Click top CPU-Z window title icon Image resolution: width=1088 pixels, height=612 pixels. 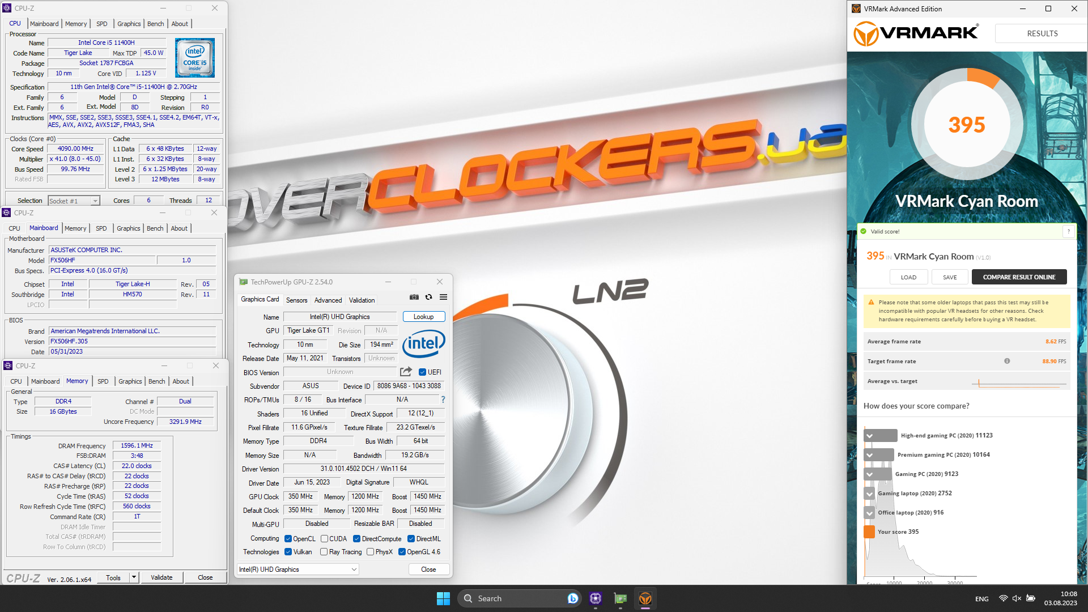(x=7, y=8)
